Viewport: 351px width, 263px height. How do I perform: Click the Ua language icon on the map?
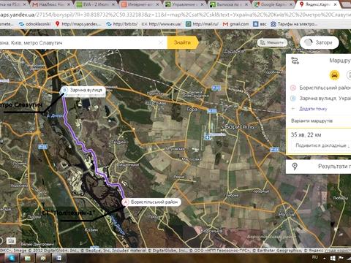(x=10, y=241)
